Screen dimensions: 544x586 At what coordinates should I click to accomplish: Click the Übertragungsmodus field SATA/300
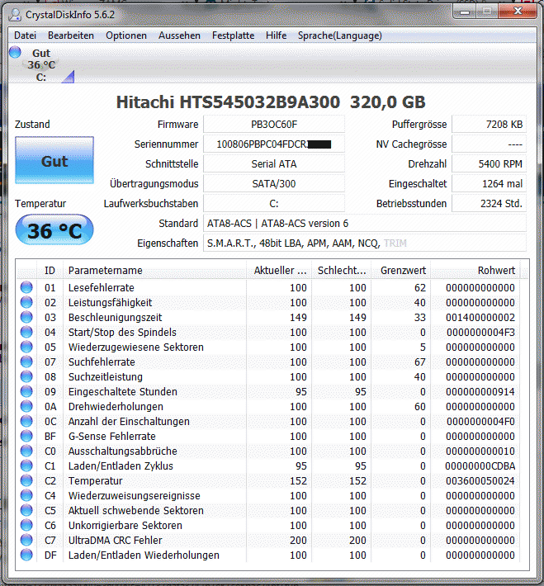(274, 184)
